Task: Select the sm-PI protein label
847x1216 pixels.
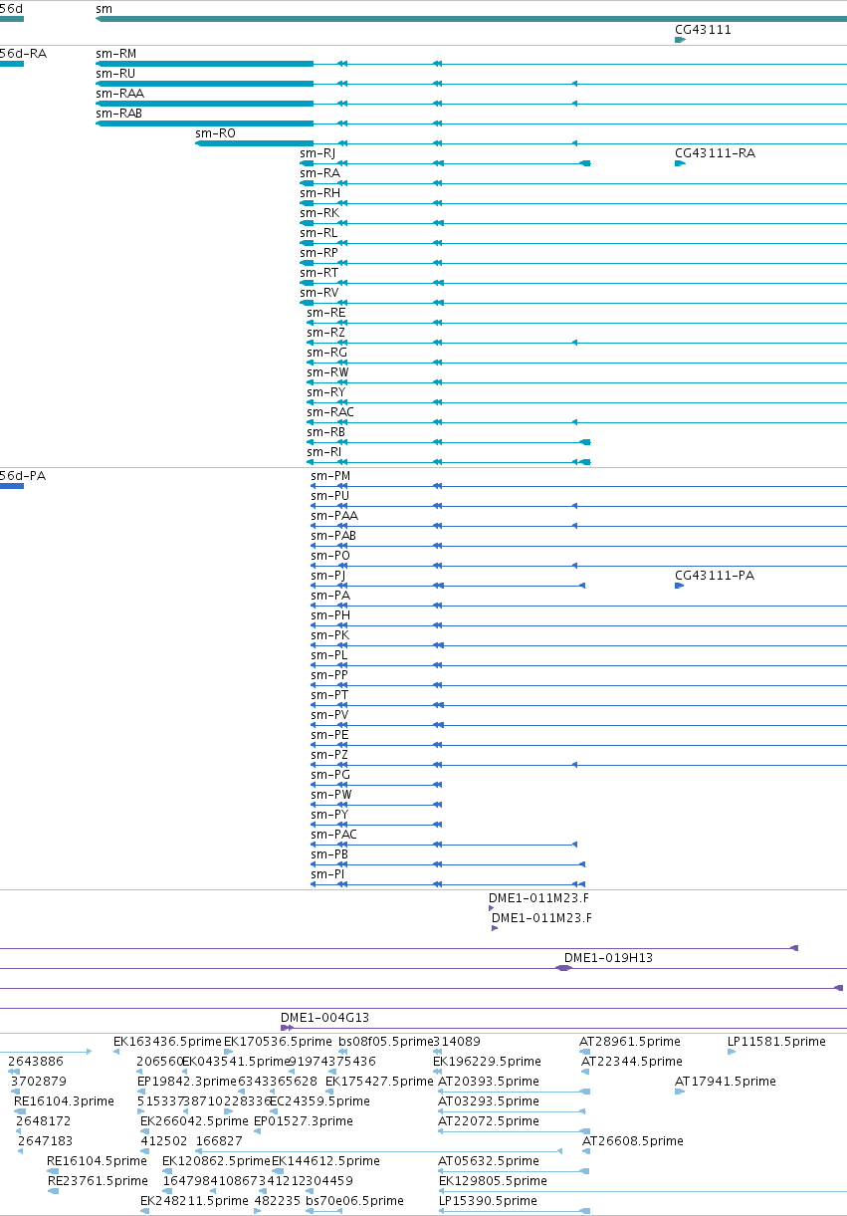Action: (327, 874)
